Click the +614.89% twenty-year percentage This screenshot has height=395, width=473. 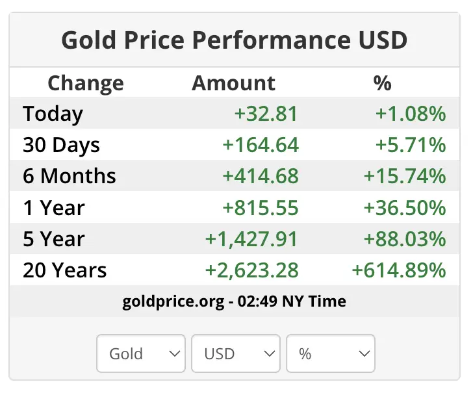point(399,270)
